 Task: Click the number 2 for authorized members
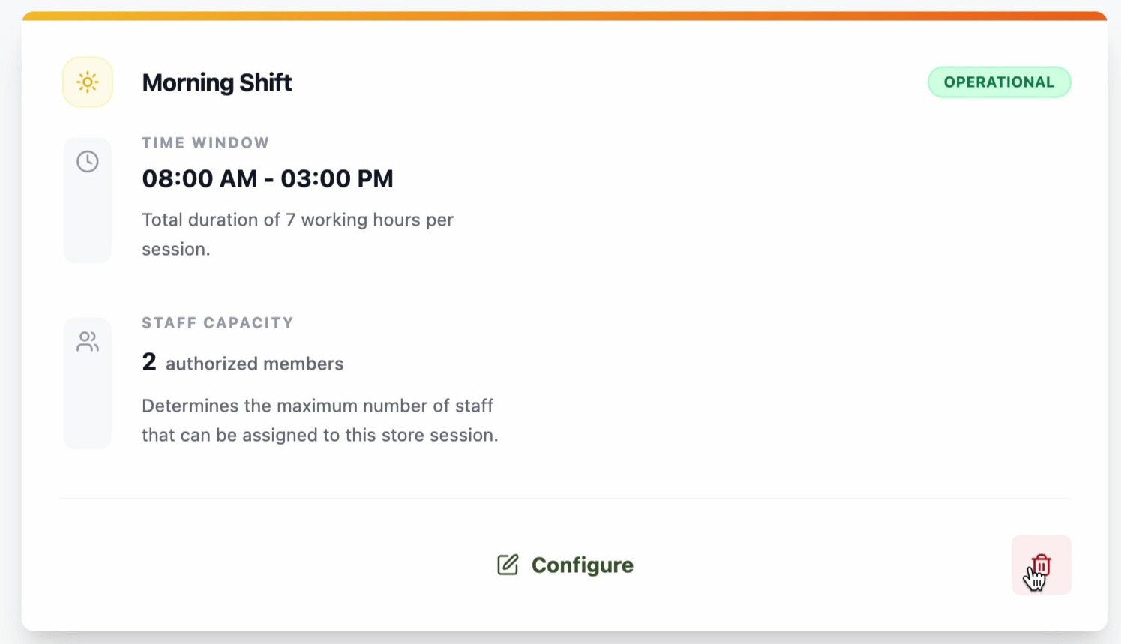click(149, 362)
